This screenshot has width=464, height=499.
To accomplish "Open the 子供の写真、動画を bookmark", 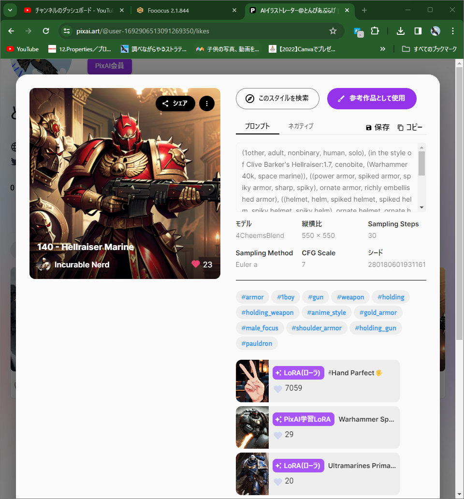I will [227, 49].
